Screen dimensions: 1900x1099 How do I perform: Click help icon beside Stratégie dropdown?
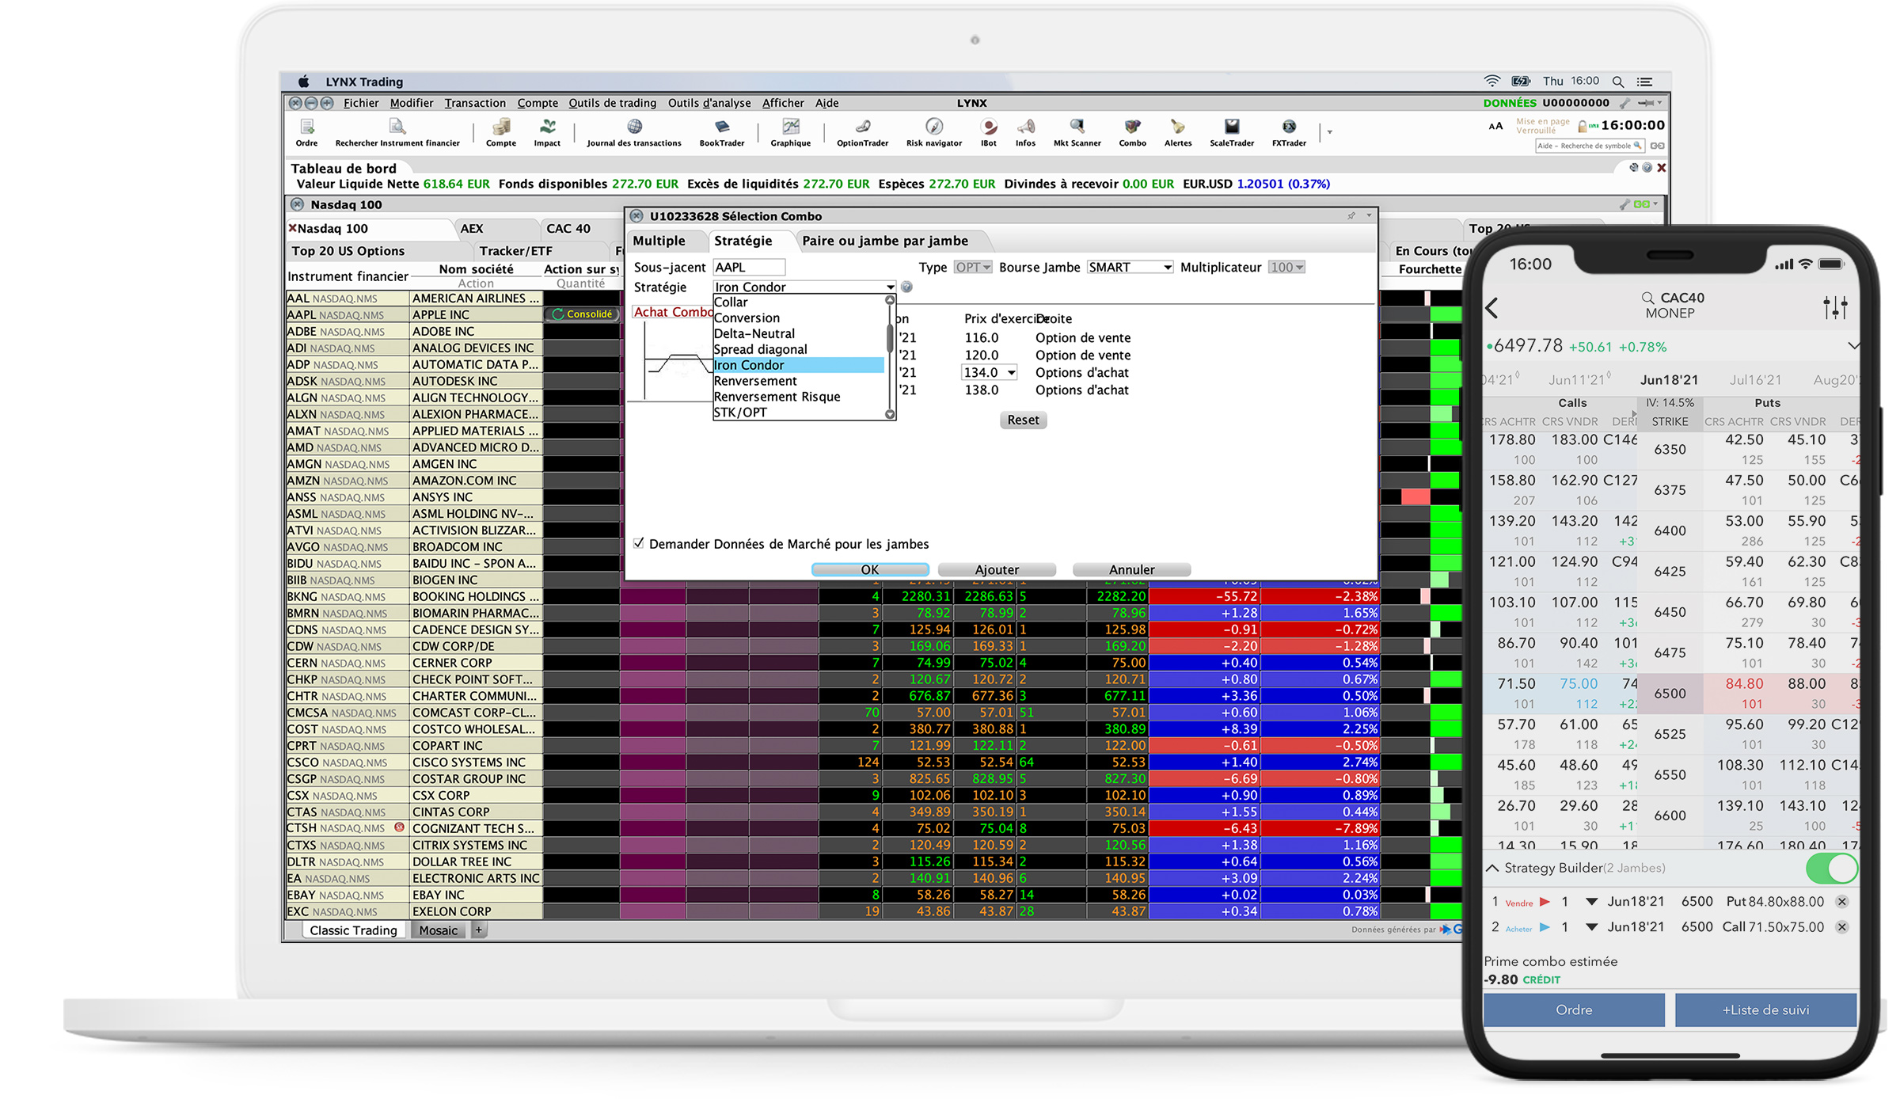click(x=907, y=287)
